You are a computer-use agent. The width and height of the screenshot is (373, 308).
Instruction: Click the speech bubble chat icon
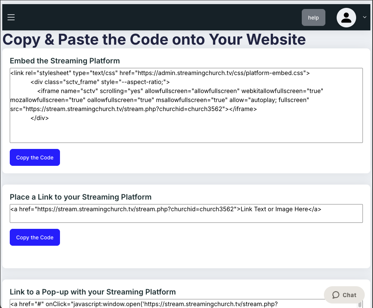pos(336,295)
